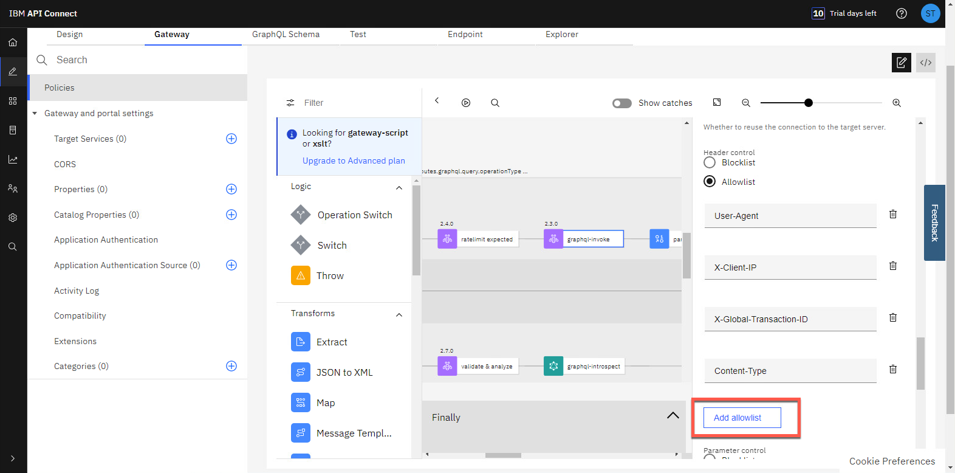Open the Endpoint tab
Screen dimensions: 955x473
click(x=465, y=35)
